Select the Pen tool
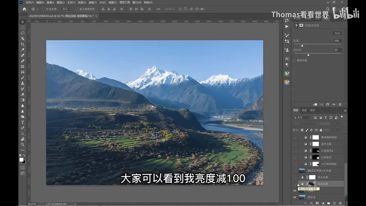 [x=23, y=128]
